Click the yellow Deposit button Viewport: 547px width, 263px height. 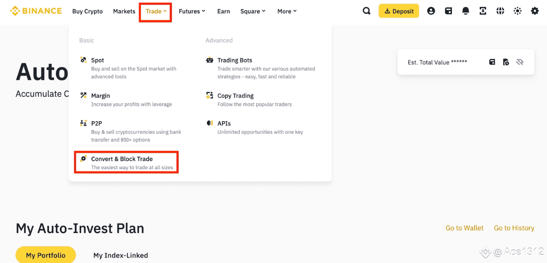399,11
